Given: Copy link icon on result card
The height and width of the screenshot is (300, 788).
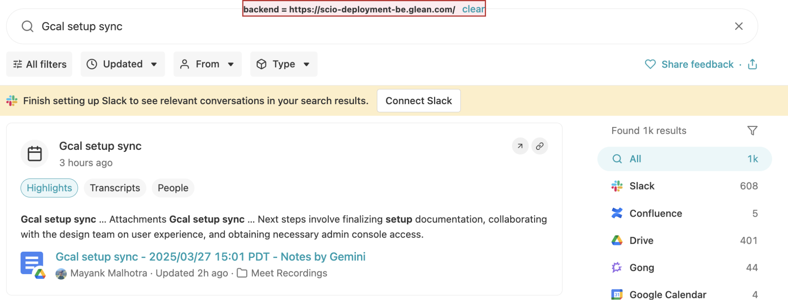Looking at the screenshot, I should (x=540, y=146).
